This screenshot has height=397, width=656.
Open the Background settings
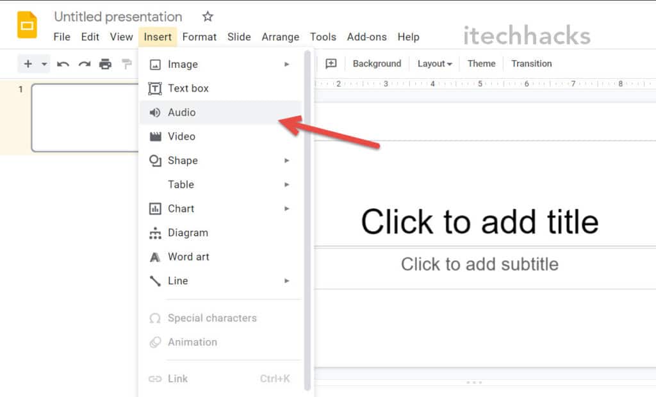tap(377, 63)
